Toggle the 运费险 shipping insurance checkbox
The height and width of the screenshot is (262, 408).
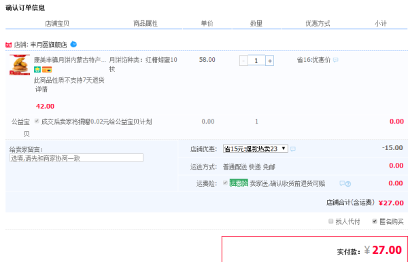225,183
